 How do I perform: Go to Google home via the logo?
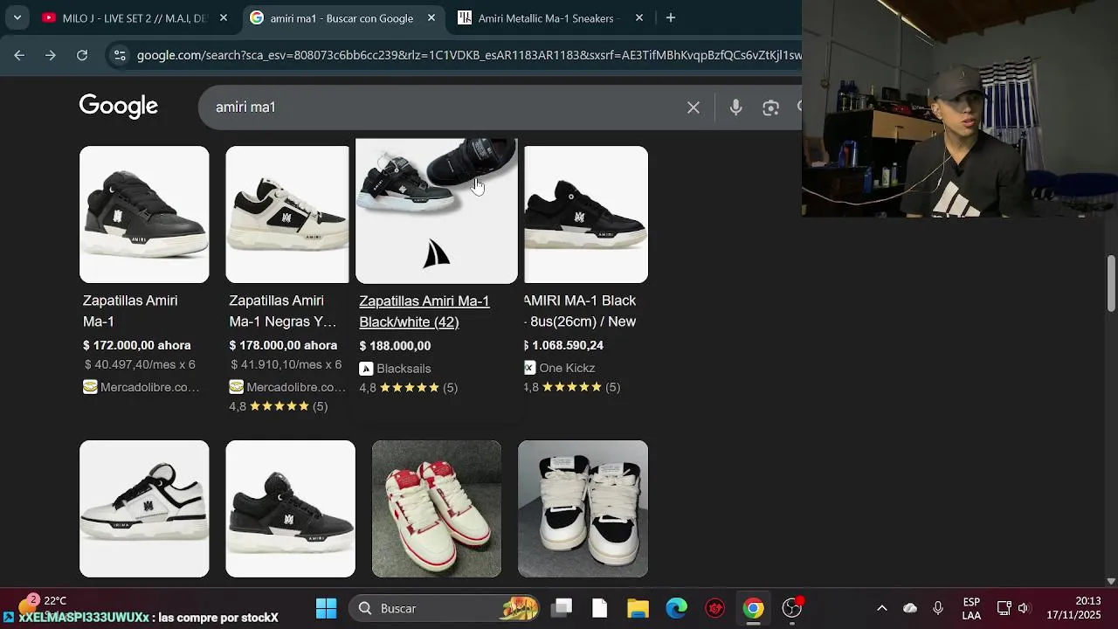pyautogui.click(x=119, y=107)
